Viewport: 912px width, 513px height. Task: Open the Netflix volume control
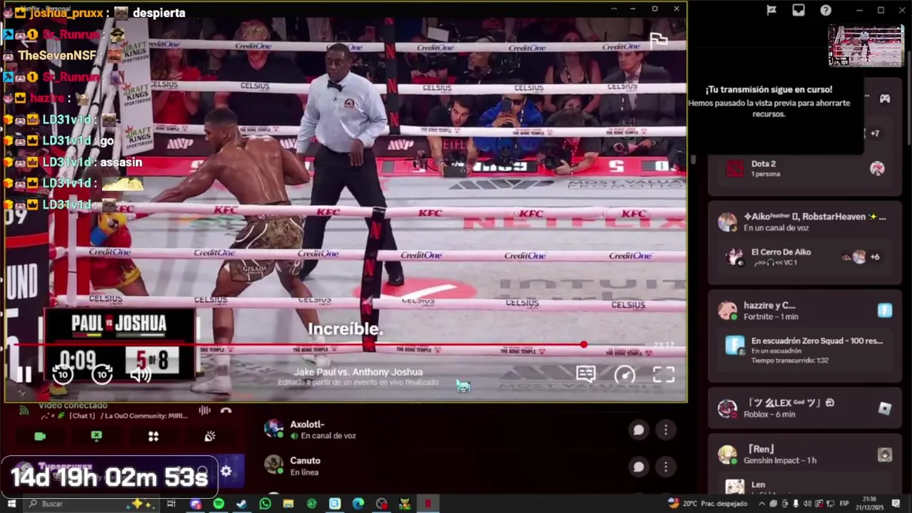140,374
